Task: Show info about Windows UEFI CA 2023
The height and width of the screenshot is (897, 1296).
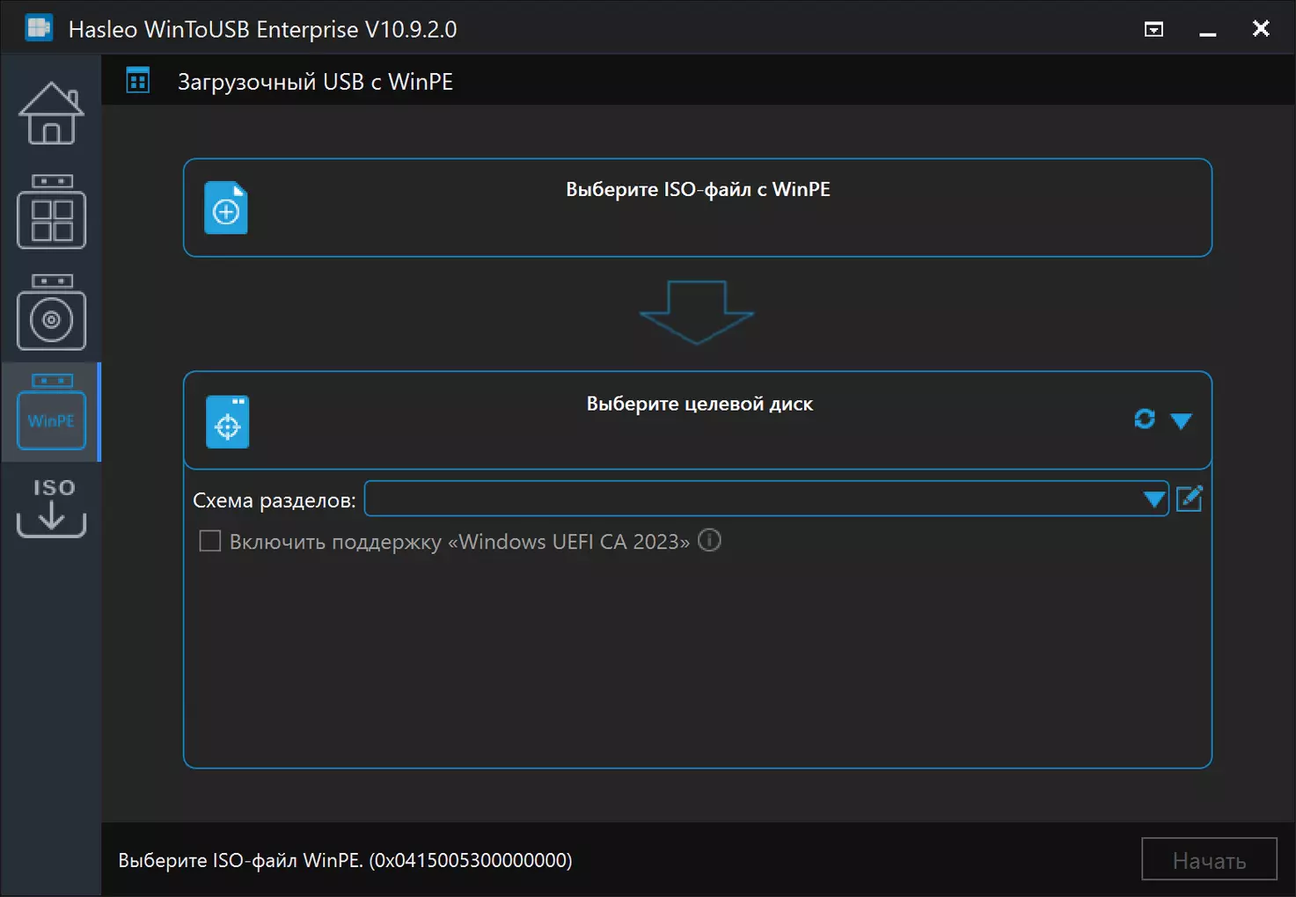Action: click(x=709, y=540)
